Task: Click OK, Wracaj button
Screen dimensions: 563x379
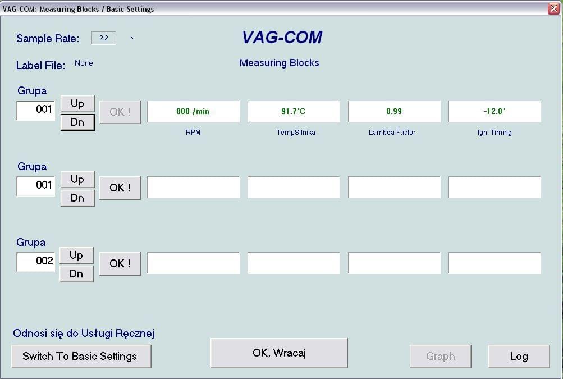Action: 279,353
